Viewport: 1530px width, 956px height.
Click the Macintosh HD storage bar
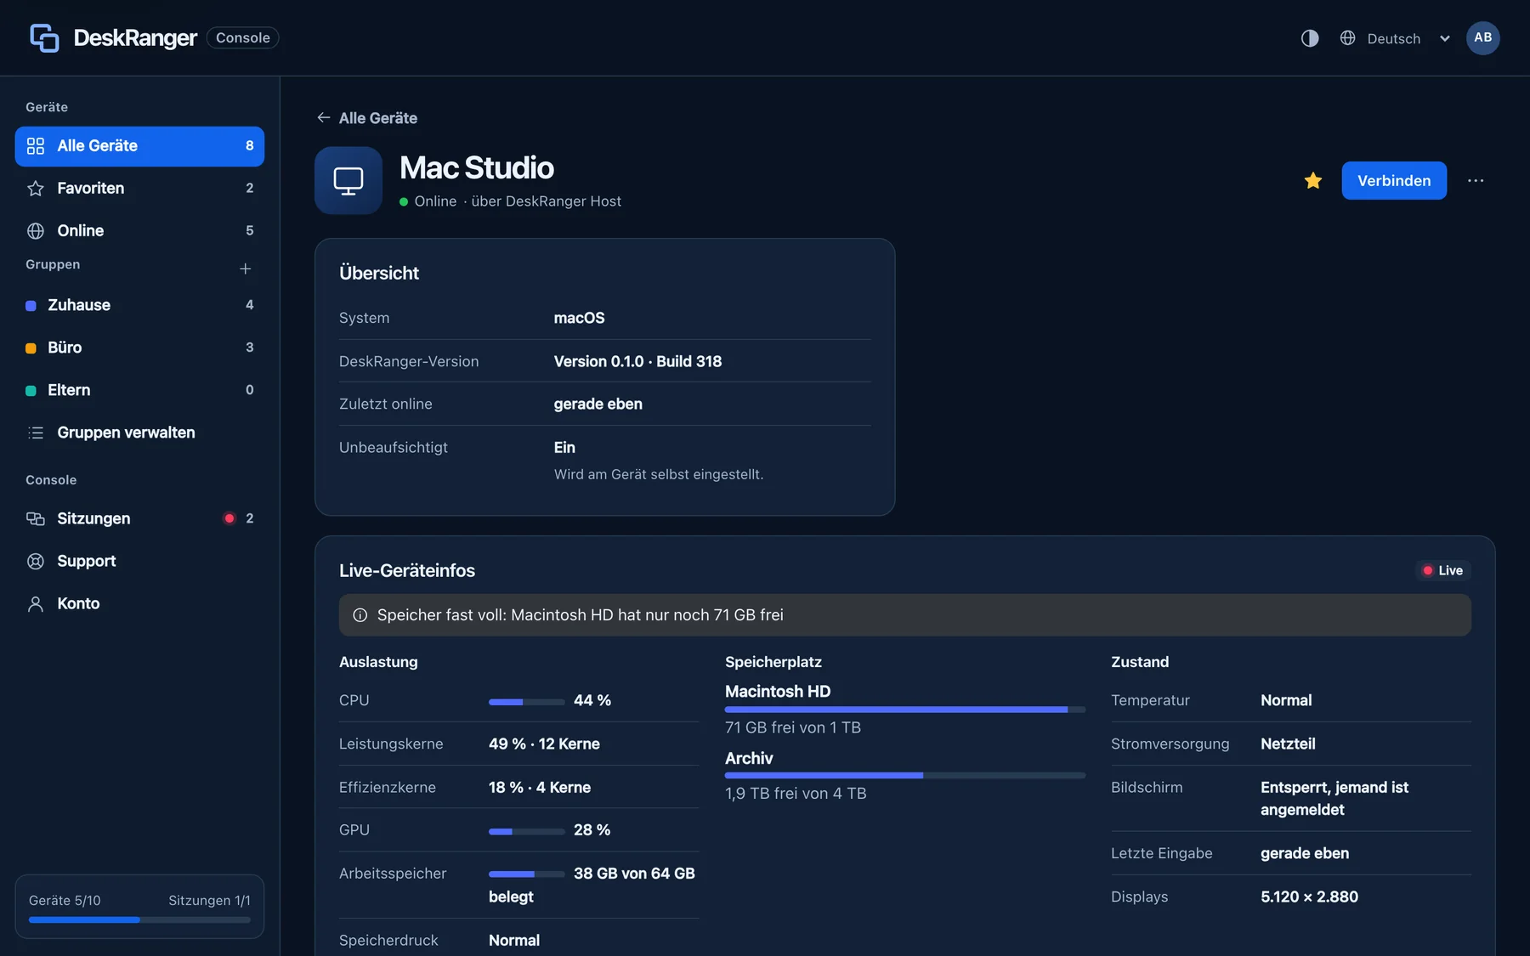click(x=905, y=710)
